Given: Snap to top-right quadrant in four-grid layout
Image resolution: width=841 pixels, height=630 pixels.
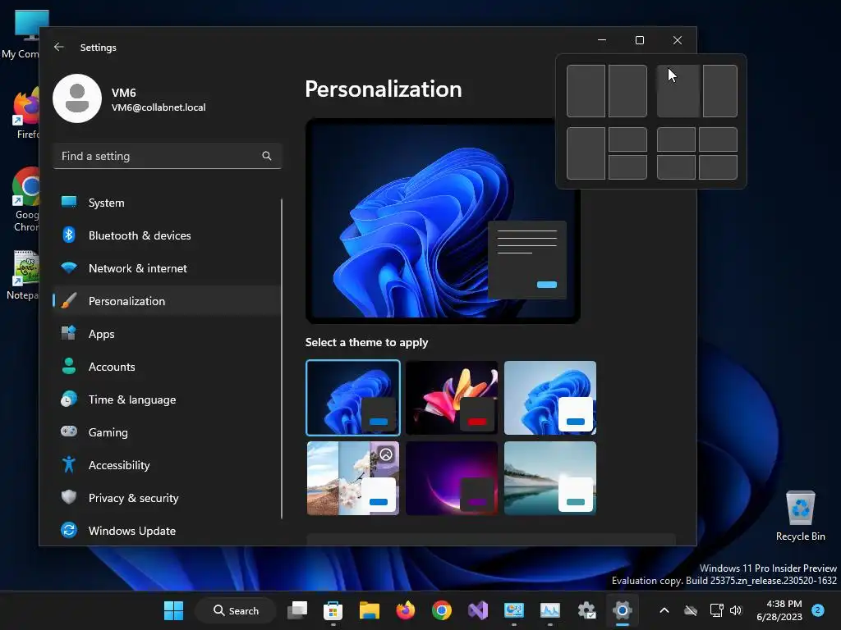Looking at the screenshot, I should 718,139.
